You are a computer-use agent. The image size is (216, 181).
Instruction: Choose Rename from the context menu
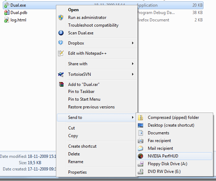coord(97,162)
